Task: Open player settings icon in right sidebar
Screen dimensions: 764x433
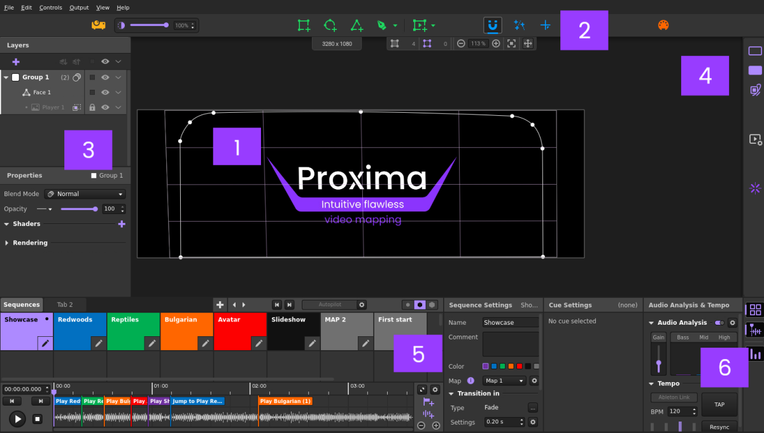Action: [x=755, y=139]
